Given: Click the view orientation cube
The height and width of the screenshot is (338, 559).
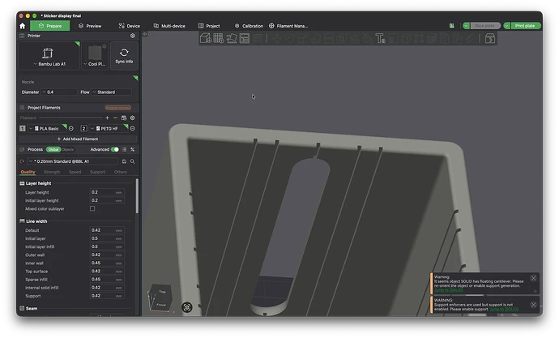Looking at the screenshot, I should coord(160,297).
